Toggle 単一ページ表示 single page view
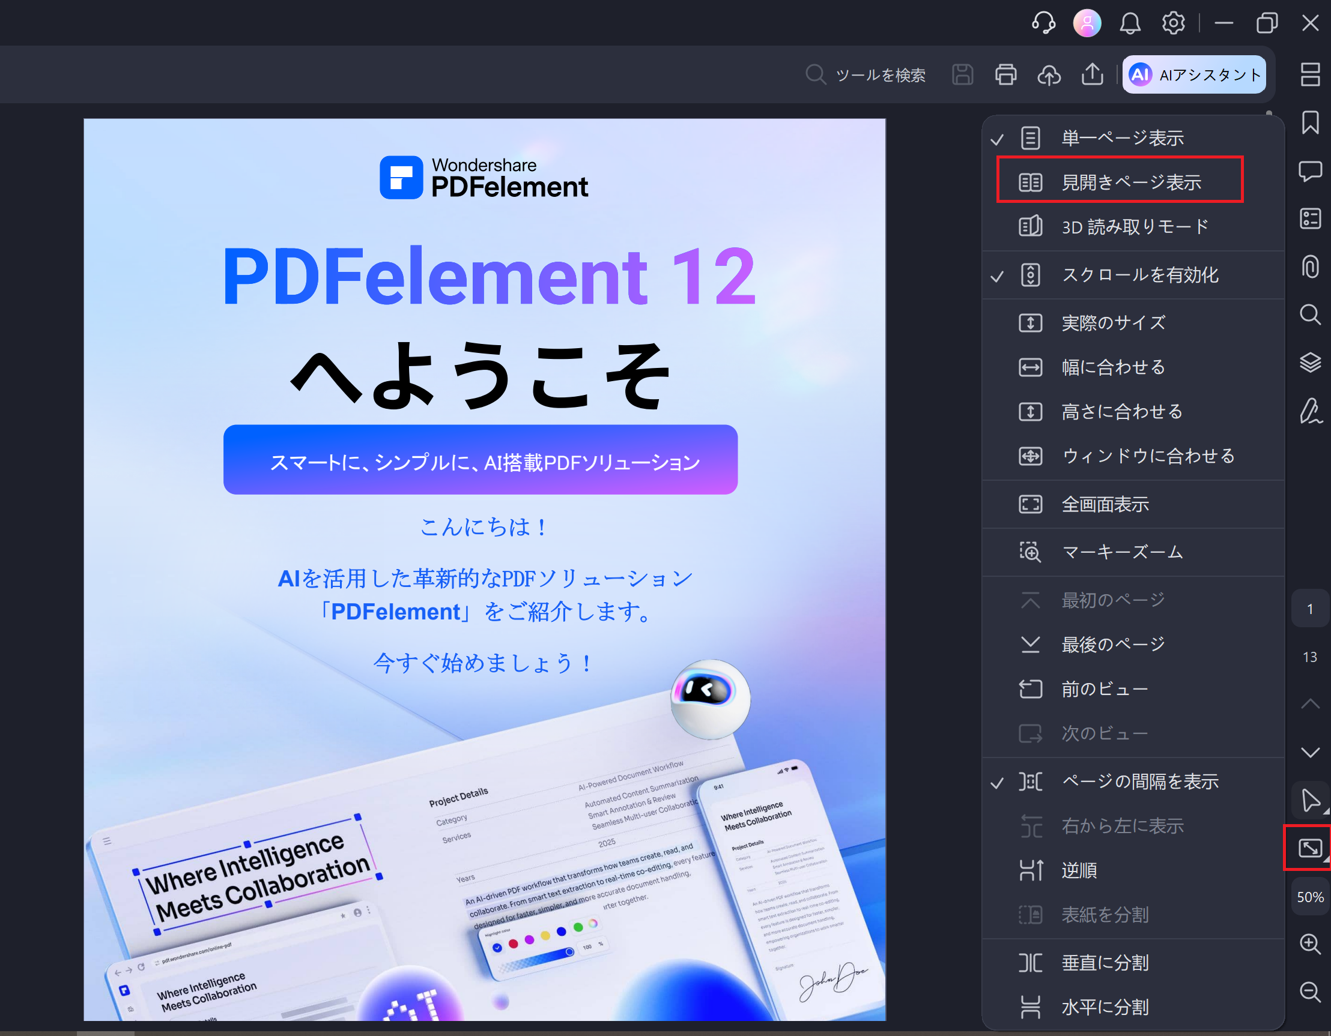The width and height of the screenshot is (1331, 1036). (x=1133, y=137)
